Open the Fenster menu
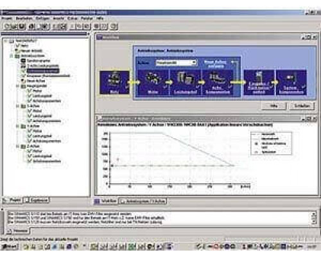Image resolution: width=321 pixels, height=257 pixels. pyautogui.click(x=87, y=19)
